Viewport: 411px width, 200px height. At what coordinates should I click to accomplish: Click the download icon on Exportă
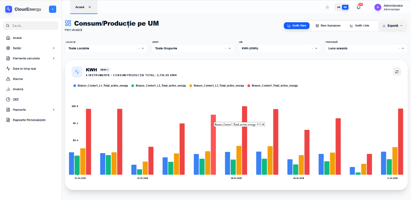384,26
